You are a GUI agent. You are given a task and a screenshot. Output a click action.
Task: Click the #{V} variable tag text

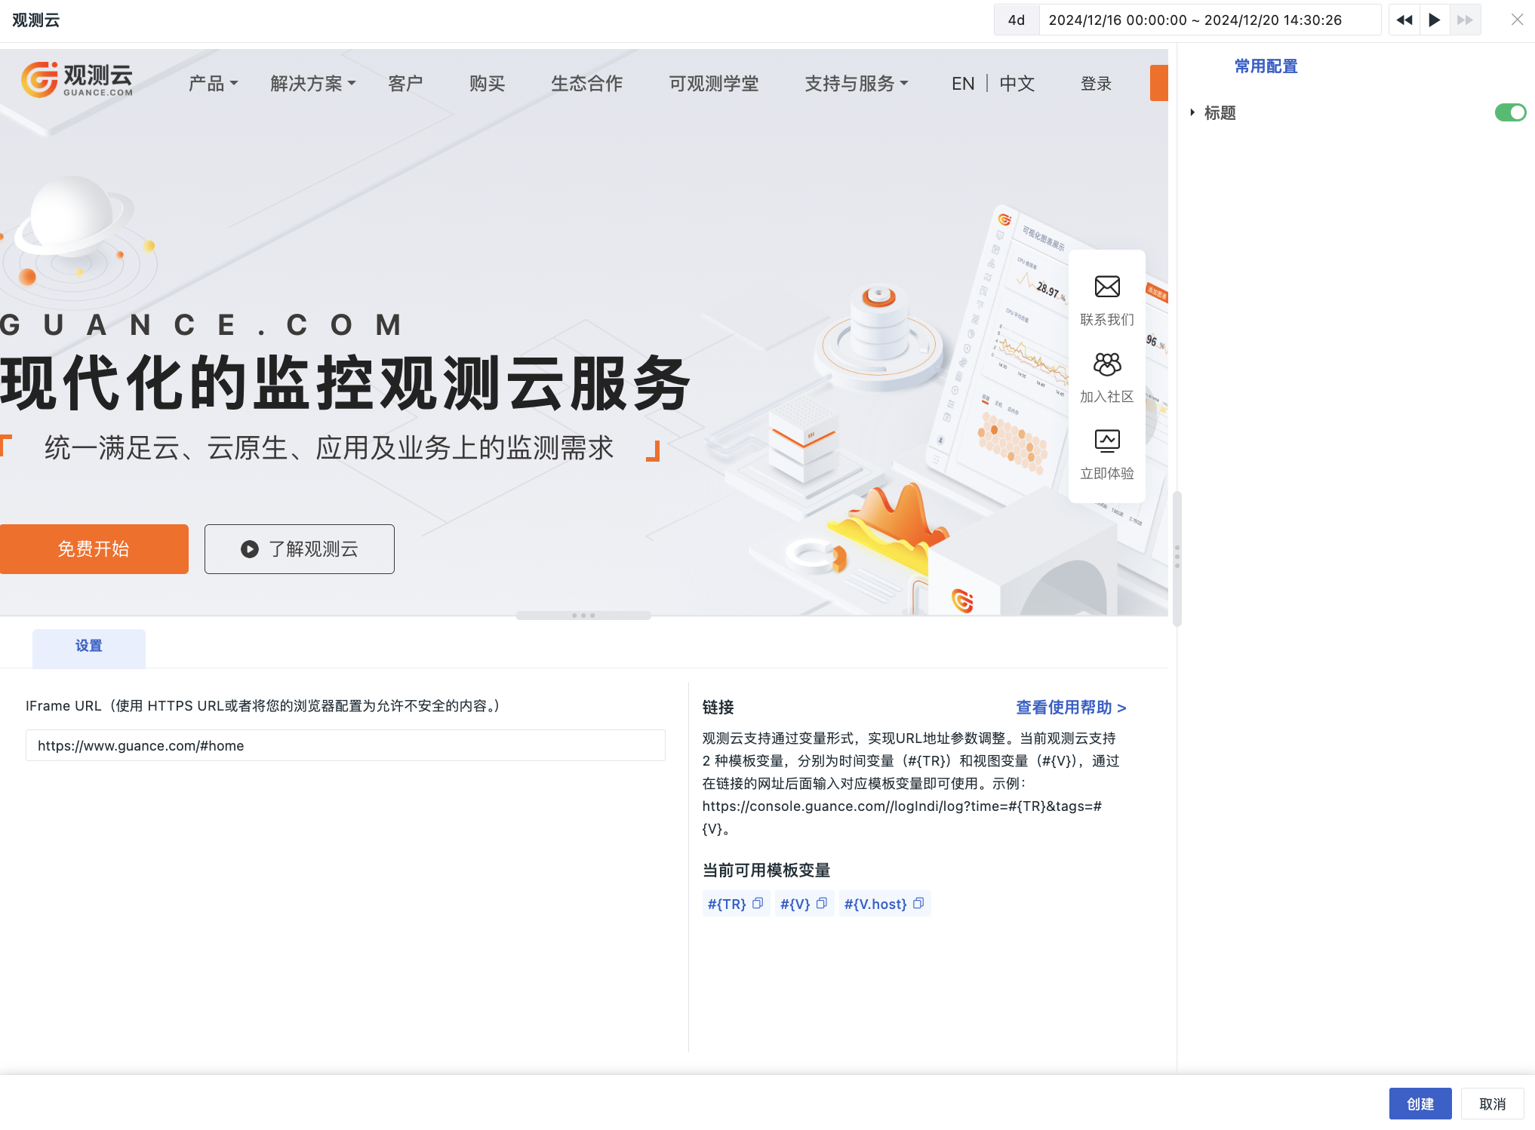(x=795, y=904)
